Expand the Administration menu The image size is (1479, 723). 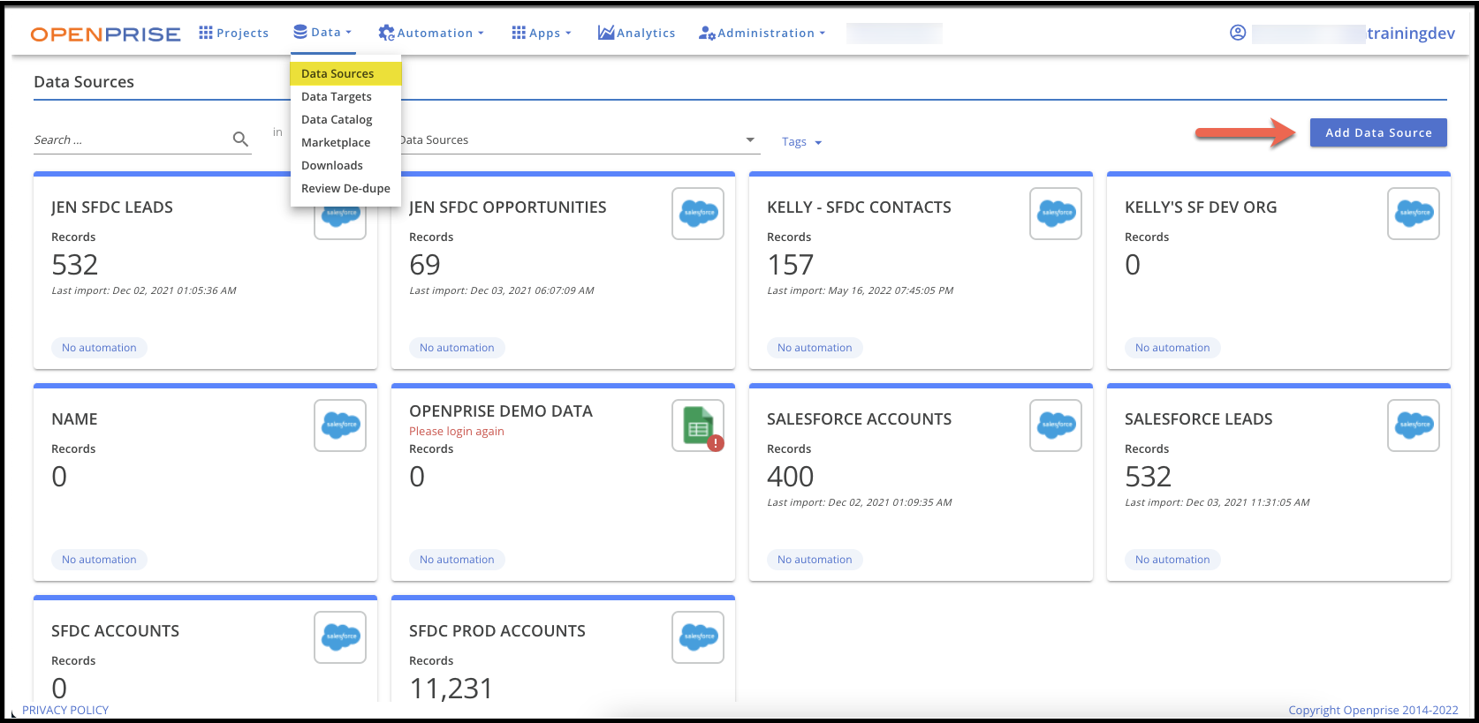762,33
